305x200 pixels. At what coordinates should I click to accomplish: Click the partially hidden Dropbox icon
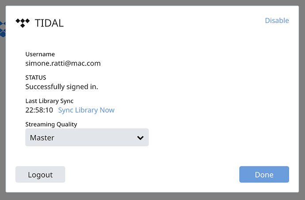[3, 29]
